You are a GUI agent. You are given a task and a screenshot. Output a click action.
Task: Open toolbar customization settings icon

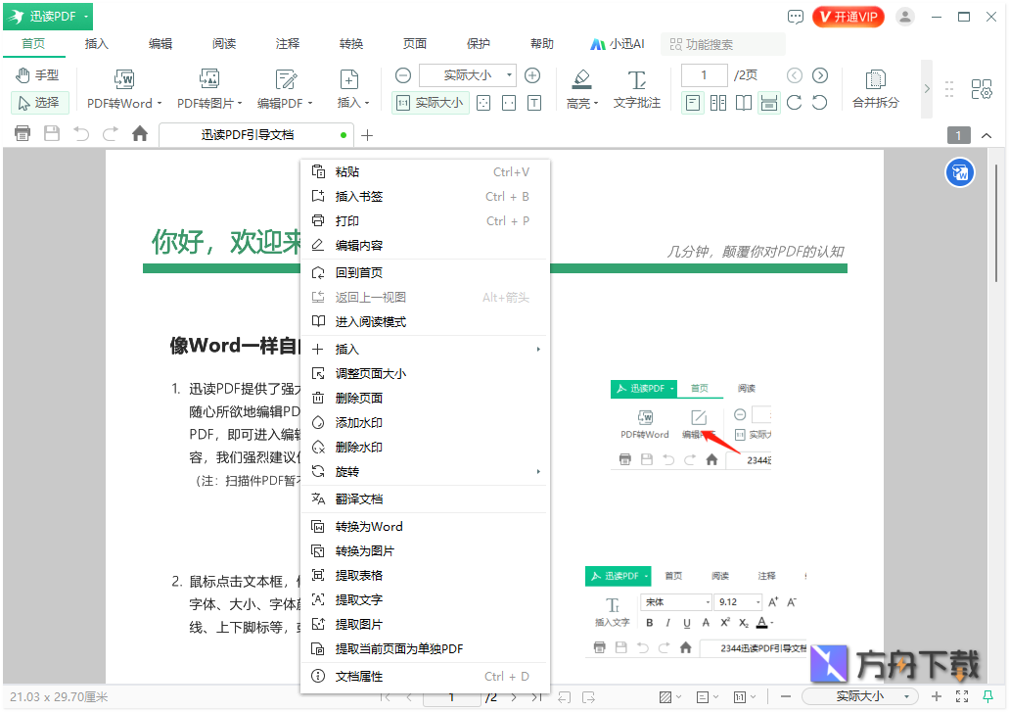pyautogui.click(x=982, y=89)
